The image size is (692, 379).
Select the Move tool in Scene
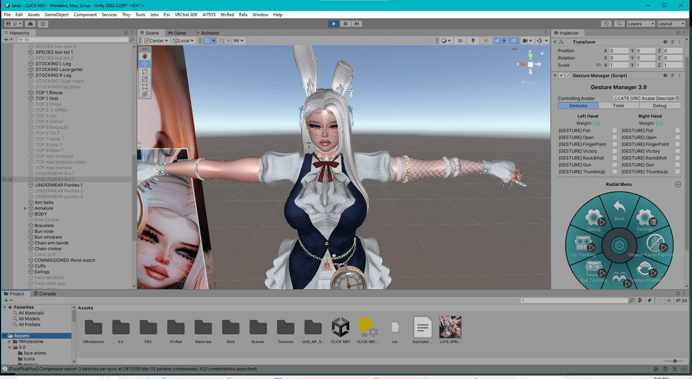pyautogui.click(x=145, y=64)
